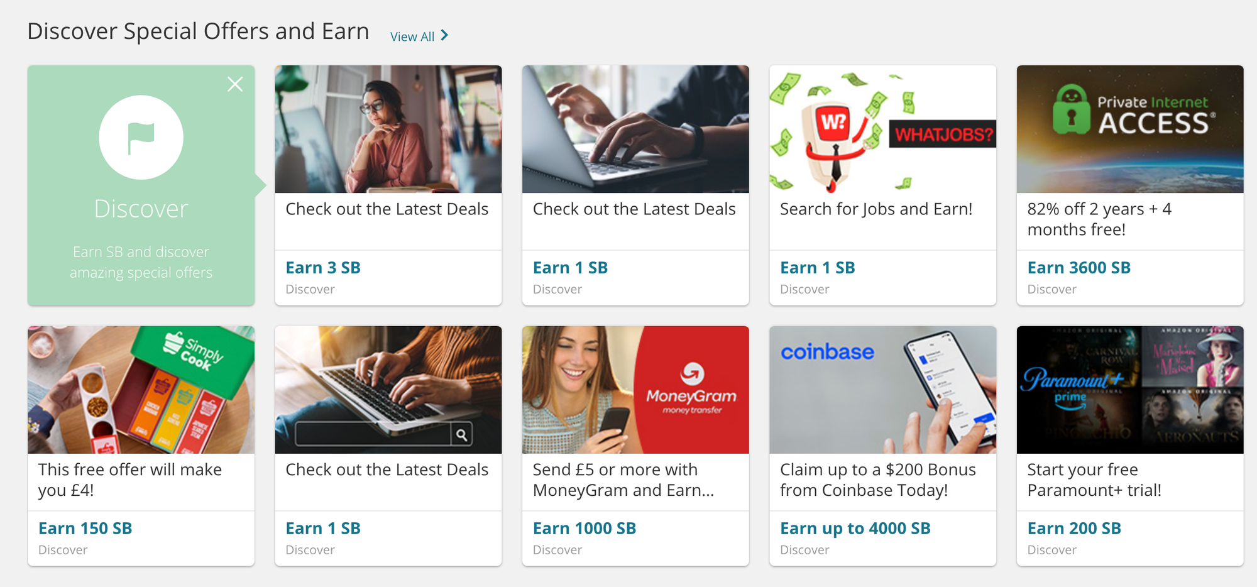The image size is (1257, 587).
Task: Dismiss the Discover tooltip card
Action: point(235,84)
